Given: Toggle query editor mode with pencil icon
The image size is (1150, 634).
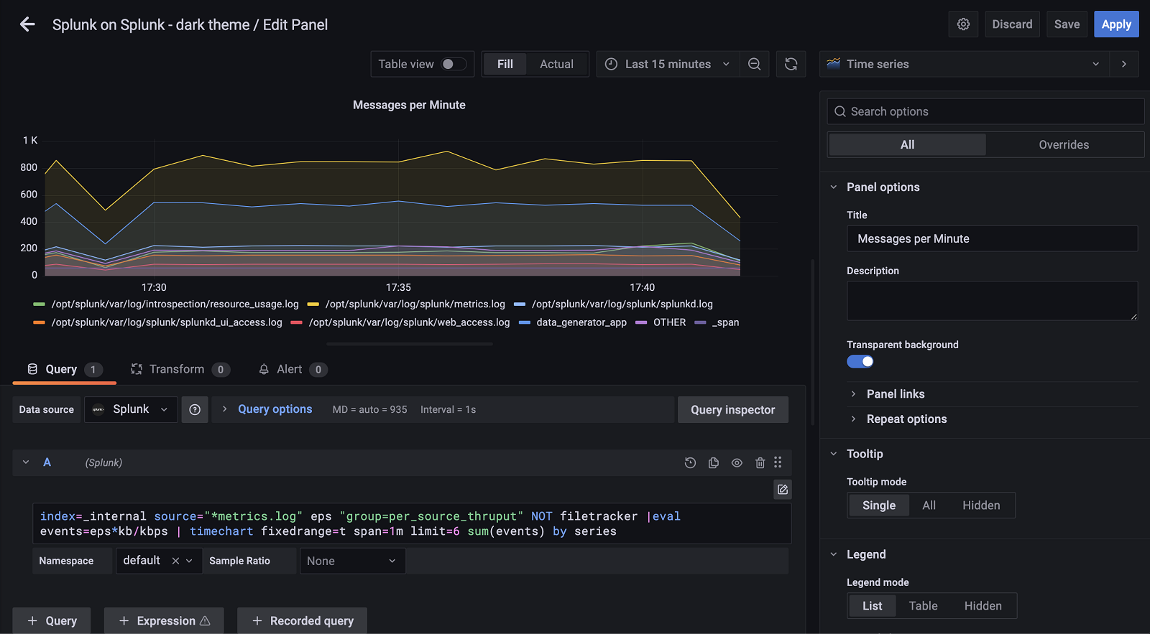Looking at the screenshot, I should (x=783, y=490).
